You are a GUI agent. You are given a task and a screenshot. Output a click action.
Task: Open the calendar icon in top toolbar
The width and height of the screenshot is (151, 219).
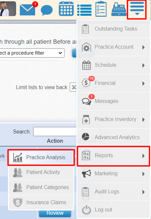coord(66,9)
